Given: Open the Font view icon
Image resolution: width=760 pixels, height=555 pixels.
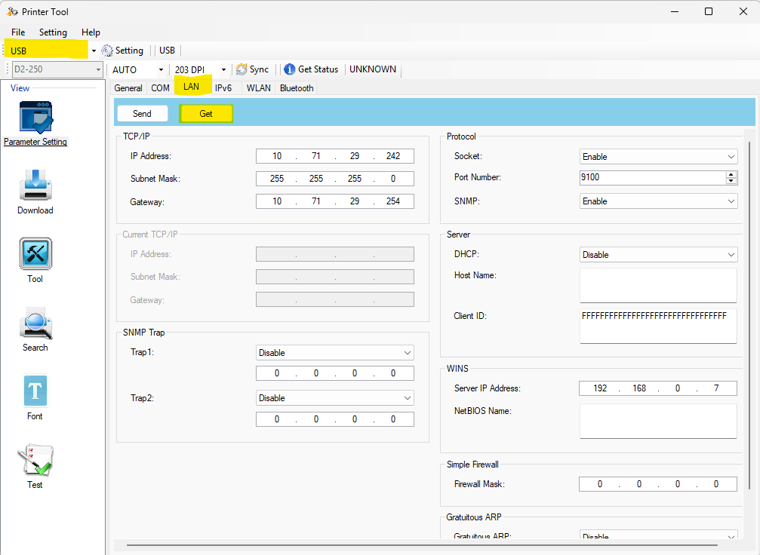Looking at the screenshot, I should coord(35,391).
